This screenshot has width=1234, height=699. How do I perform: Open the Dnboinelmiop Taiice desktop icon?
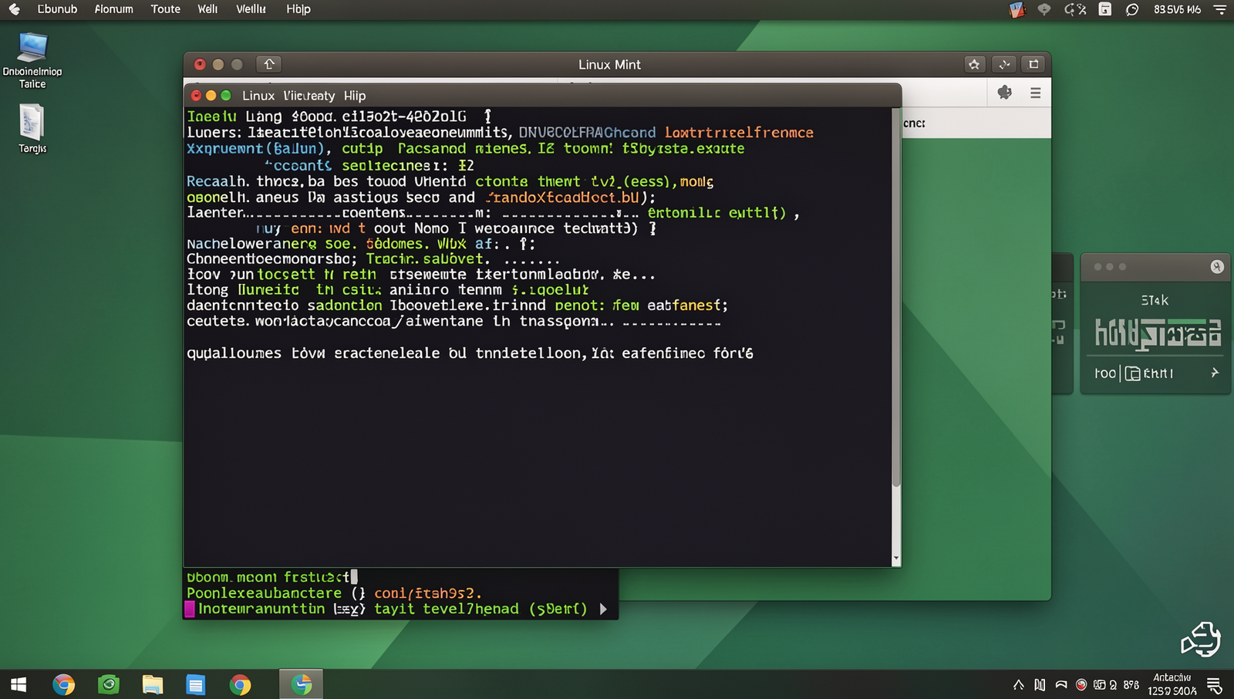(x=32, y=60)
